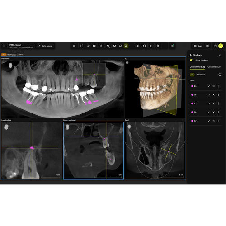Viewport: 226px width, 226px height.
Task: Click the green-dotted export icon
Action: pyautogui.click(x=172, y=46)
